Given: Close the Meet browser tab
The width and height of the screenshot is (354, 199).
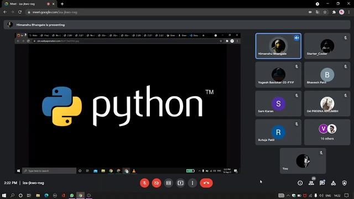Looking at the screenshot, I should click(54, 4).
